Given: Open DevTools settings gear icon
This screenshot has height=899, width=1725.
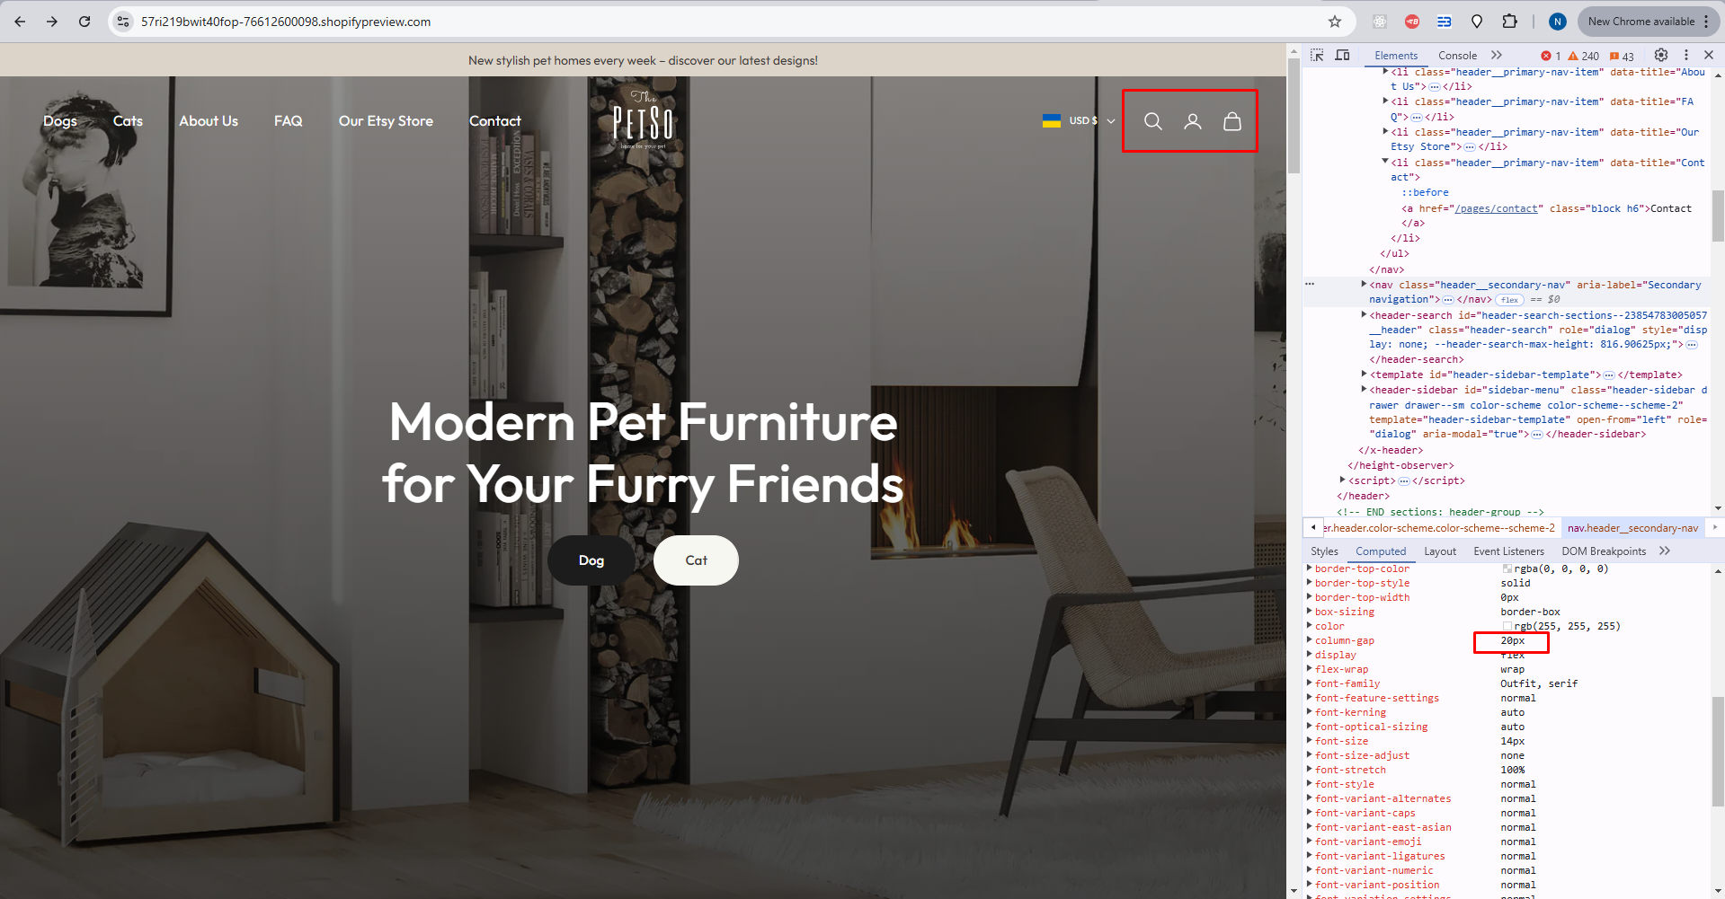Looking at the screenshot, I should pyautogui.click(x=1661, y=56).
